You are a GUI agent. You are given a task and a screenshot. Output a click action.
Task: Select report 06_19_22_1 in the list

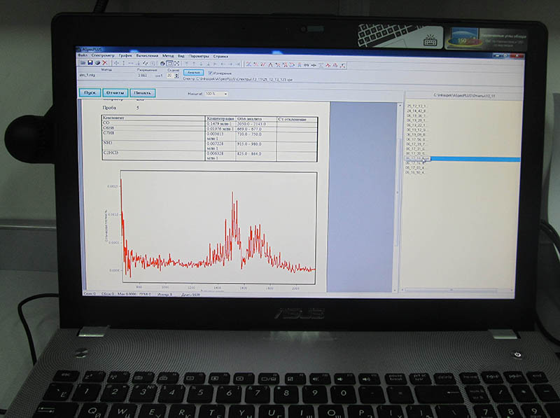416,125
